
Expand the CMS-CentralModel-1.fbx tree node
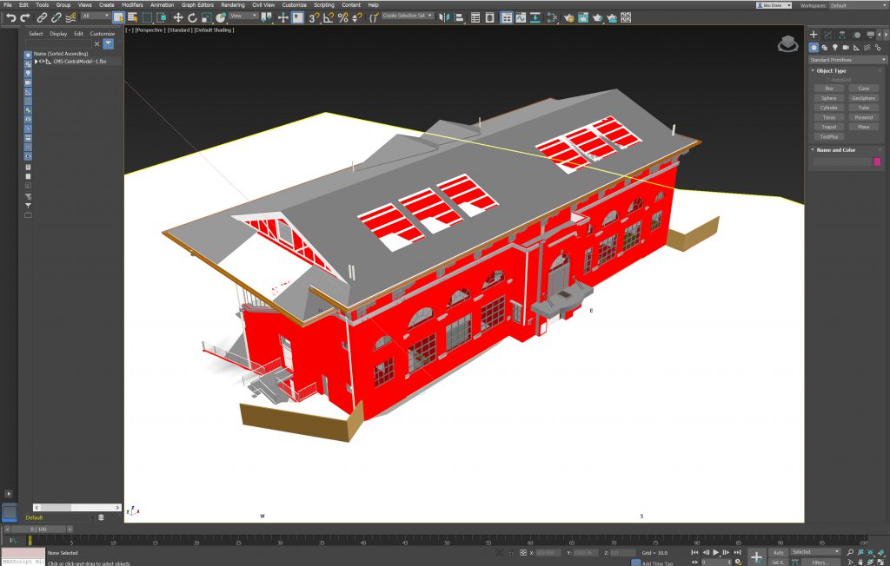[x=36, y=62]
